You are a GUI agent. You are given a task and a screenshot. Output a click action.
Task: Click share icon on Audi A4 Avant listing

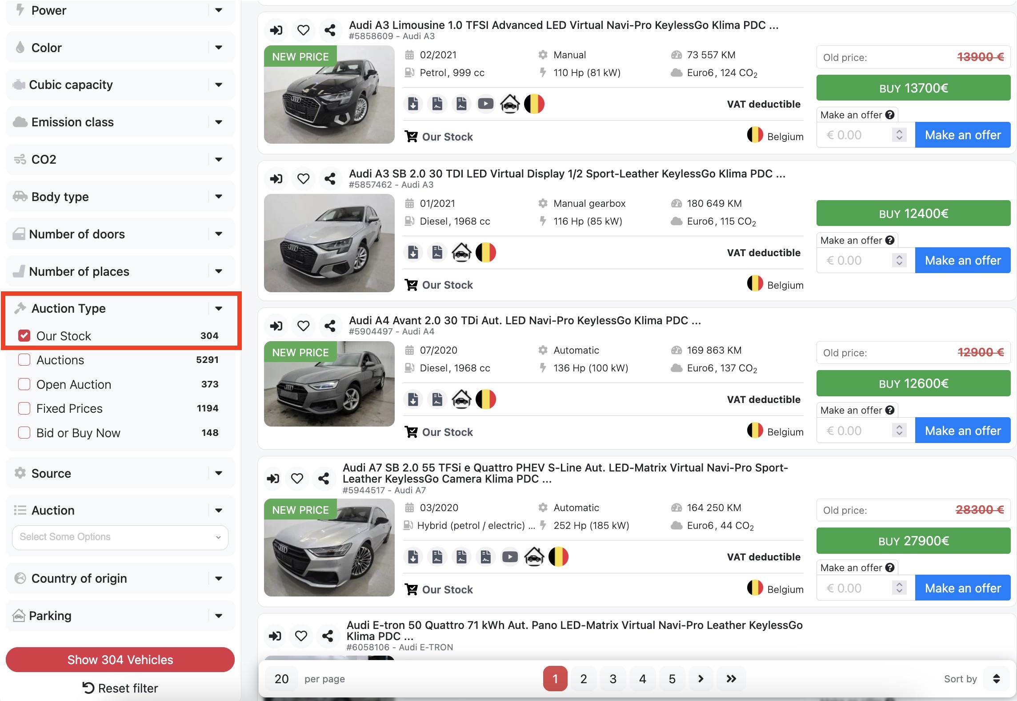coord(330,326)
